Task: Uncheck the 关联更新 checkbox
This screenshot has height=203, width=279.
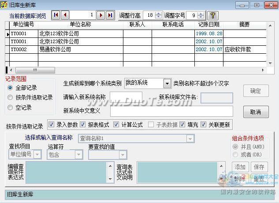Action: [x=204, y=125]
